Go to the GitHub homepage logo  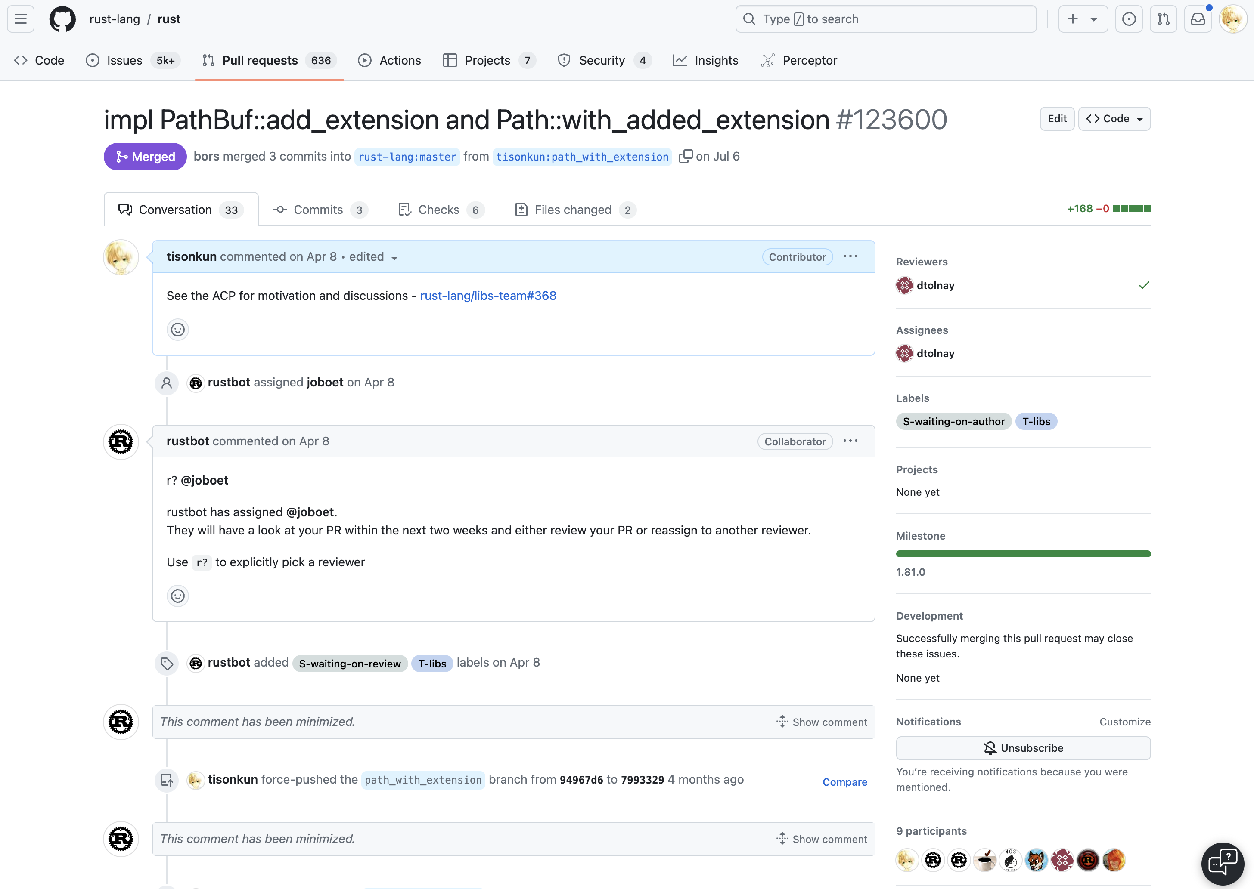62,19
